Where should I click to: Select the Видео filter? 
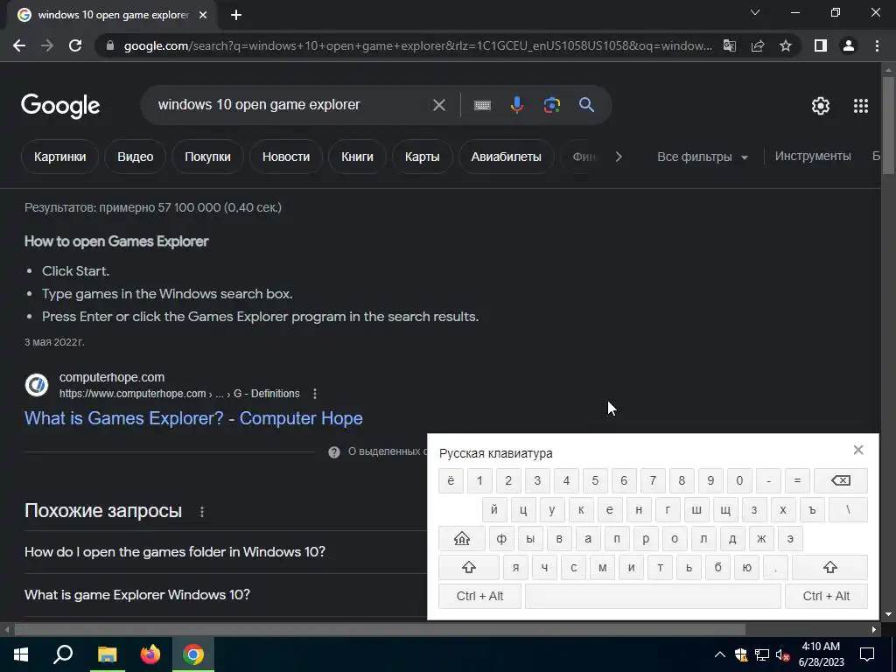coord(136,157)
